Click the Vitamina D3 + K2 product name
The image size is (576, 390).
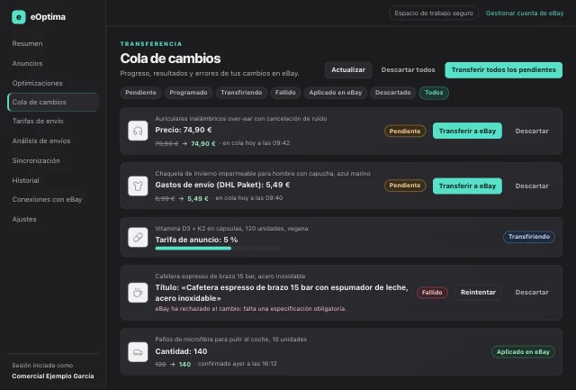tap(231, 228)
